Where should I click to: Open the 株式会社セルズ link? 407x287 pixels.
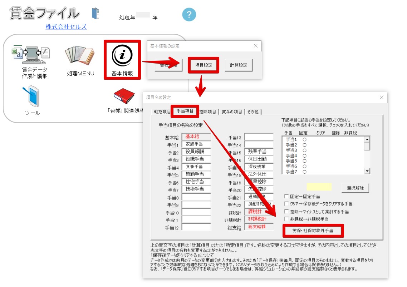click(x=66, y=27)
